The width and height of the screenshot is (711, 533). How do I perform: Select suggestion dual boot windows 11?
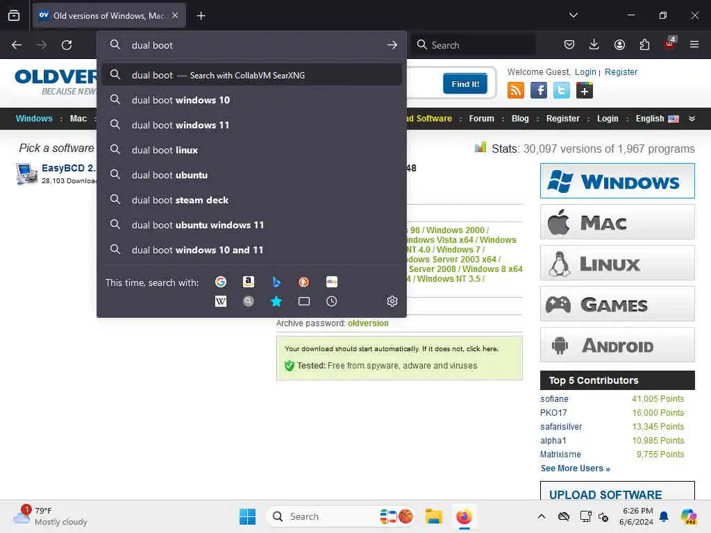tap(251, 125)
